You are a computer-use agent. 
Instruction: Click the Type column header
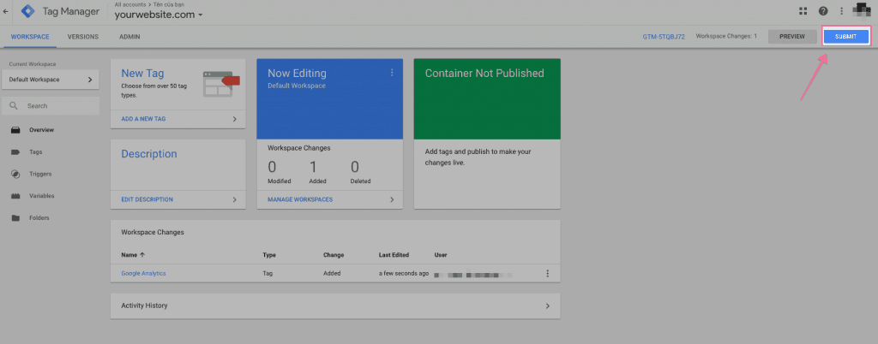click(x=269, y=255)
